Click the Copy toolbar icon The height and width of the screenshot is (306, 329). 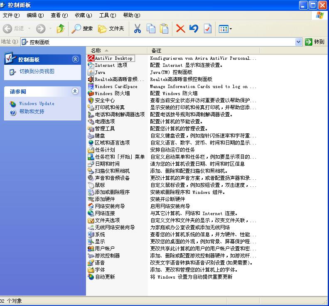[151, 29]
